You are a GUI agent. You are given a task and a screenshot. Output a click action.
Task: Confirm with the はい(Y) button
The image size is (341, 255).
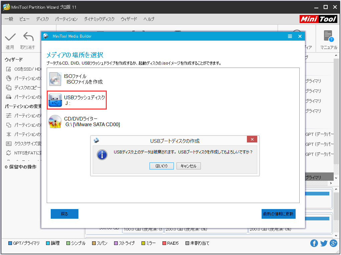coord(161,166)
